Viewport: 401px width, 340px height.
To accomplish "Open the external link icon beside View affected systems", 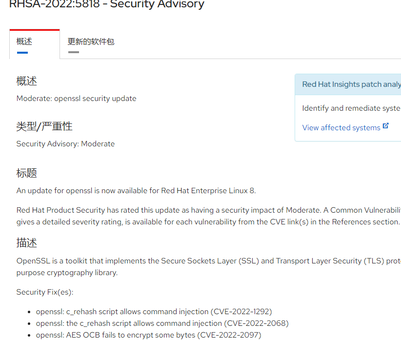I will click(x=386, y=126).
